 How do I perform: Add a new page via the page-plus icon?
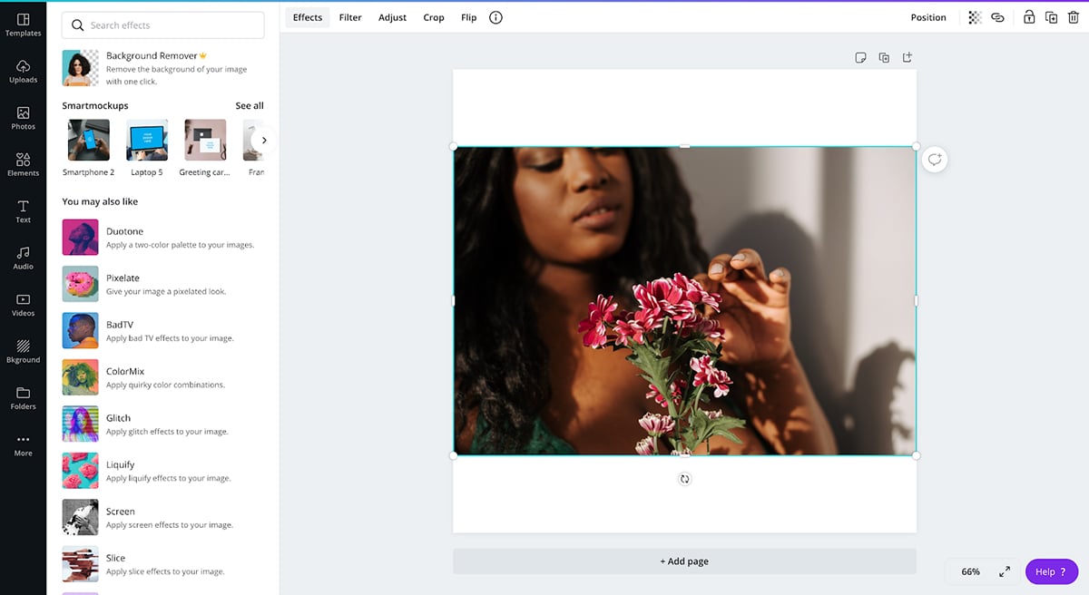(907, 58)
